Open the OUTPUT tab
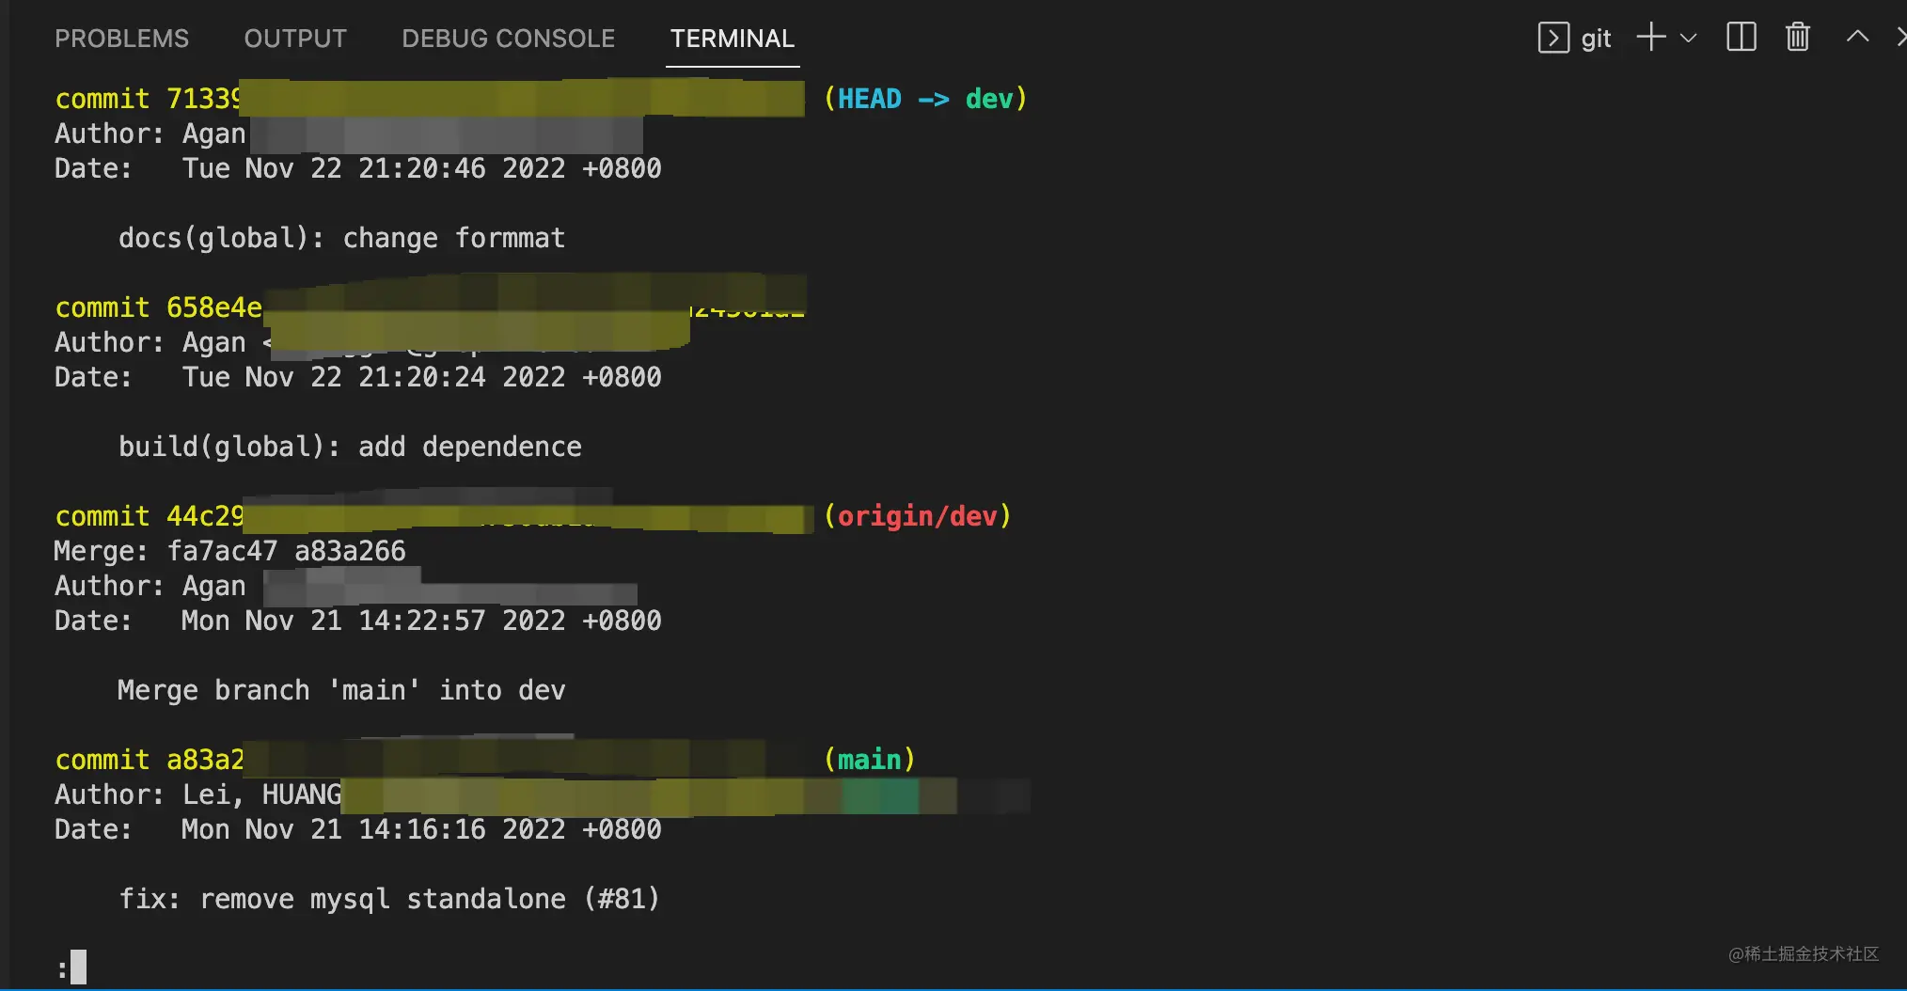Image resolution: width=1907 pixels, height=991 pixels. pos(295,39)
